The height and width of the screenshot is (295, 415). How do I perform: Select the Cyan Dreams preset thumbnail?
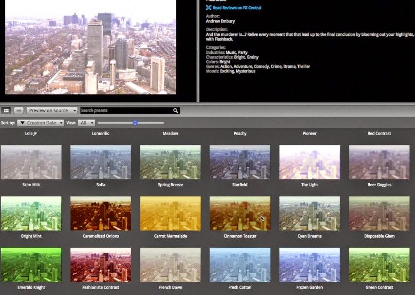point(310,213)
